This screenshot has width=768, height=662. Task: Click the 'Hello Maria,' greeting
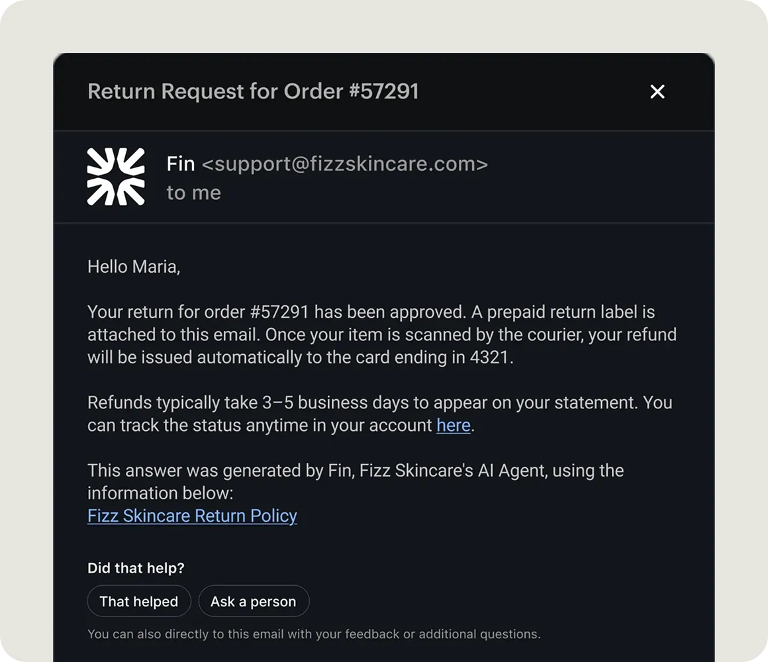pyautogui.click(x=134, y=267)
